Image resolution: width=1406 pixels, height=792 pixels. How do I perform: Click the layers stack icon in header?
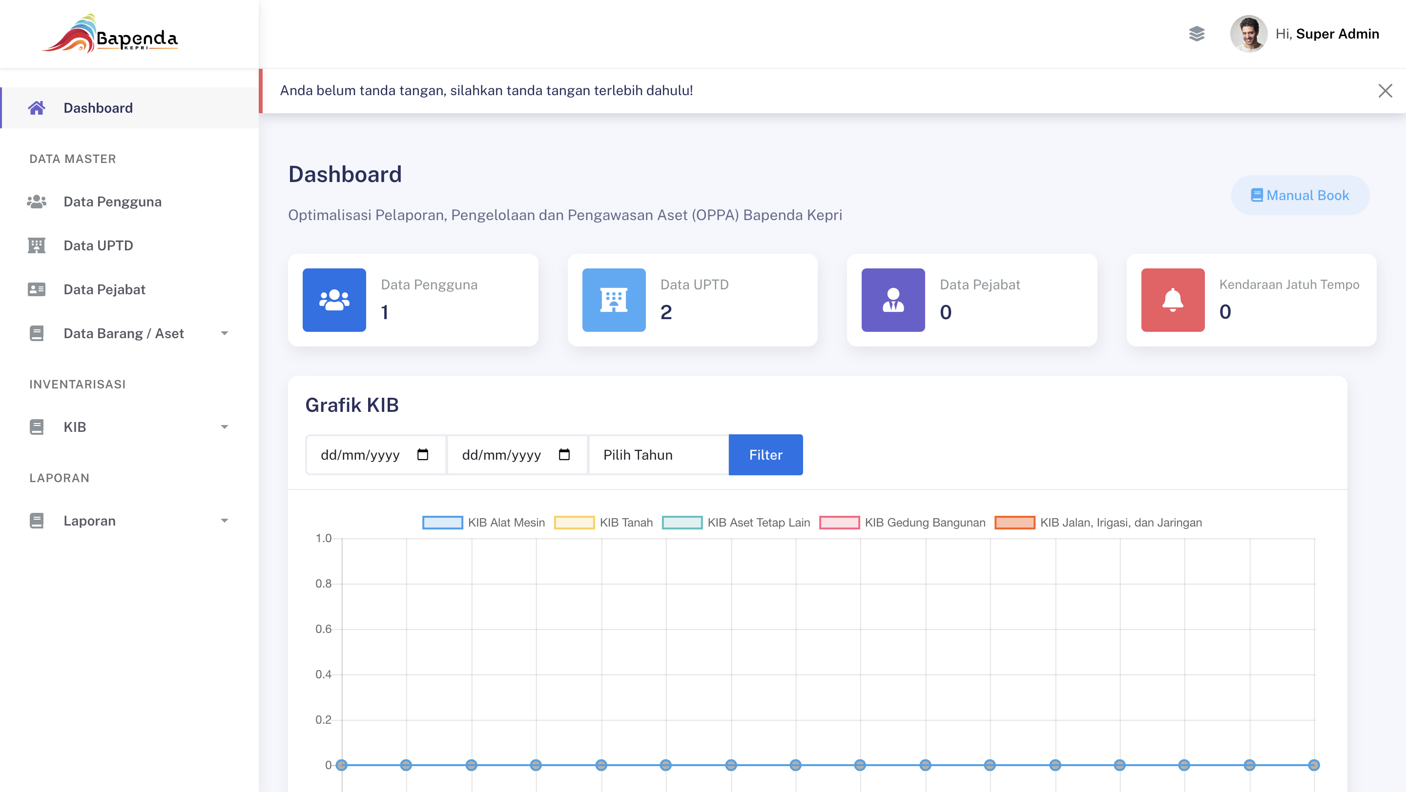1196,34
